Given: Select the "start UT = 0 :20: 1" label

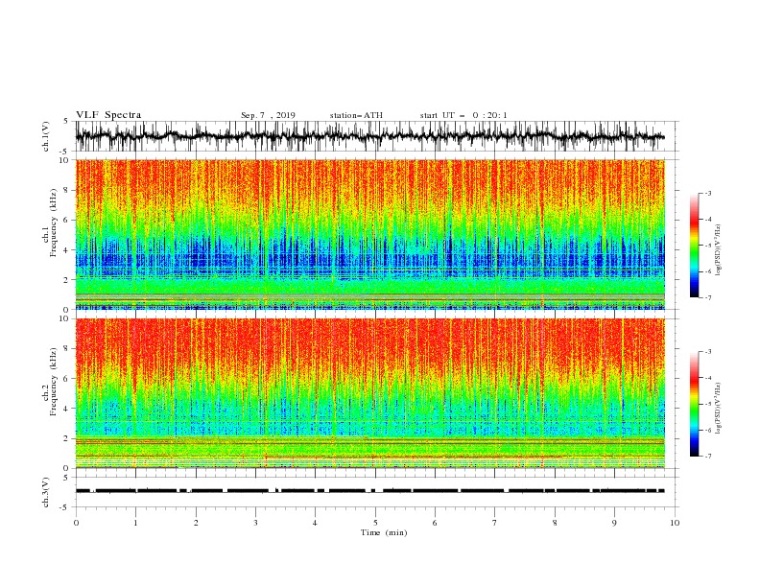Looking at the screenshot, I should point(463,115).
